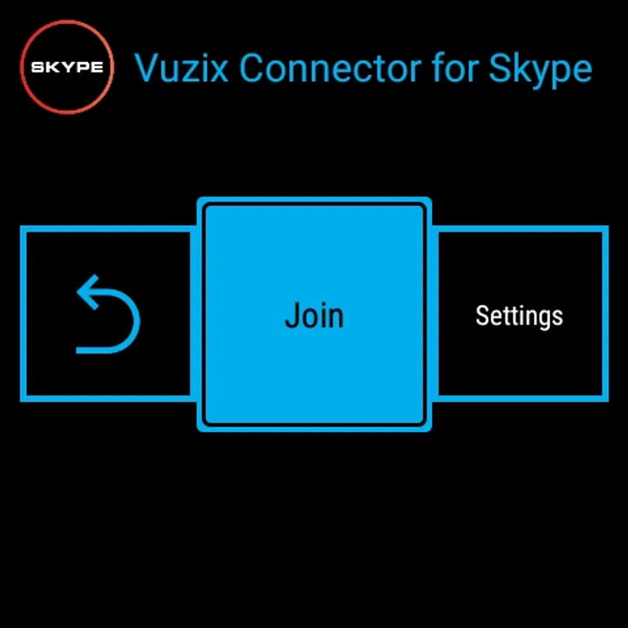Viewport: 628px width, 628px height.
Task: Click the Vuzix Connector for Skype title
Action: click(x=363, y=68)
